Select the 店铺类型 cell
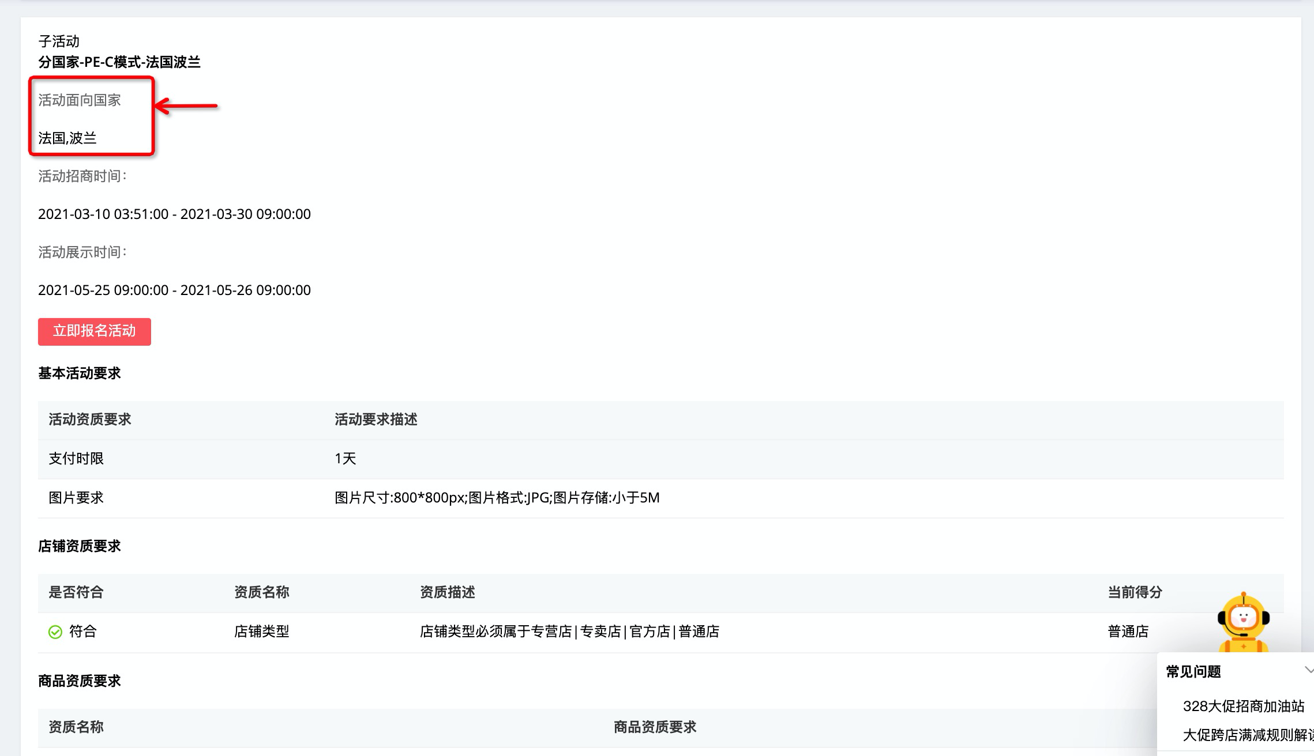 262,632
